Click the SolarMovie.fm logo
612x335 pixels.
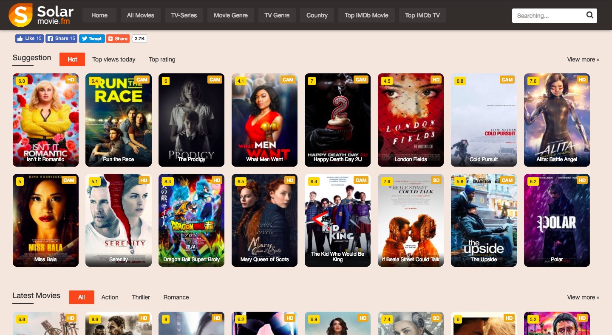[x=41, y=15]
